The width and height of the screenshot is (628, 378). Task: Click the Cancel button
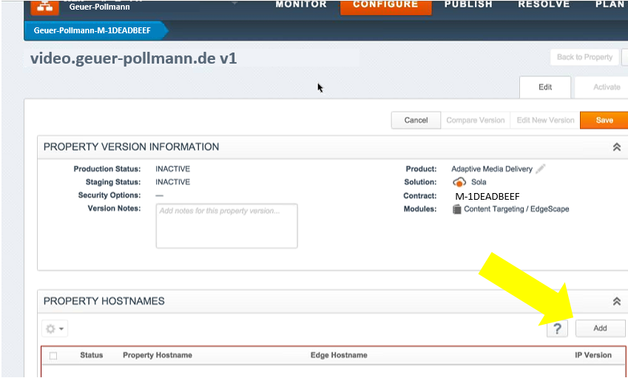pos(416,120)
